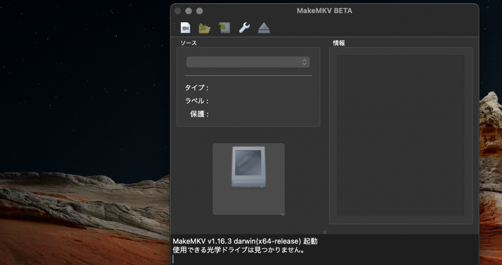Viewport: 502px width, 265px height.
Task: Click the ソース group heading
Action: [x=189, y=43]
